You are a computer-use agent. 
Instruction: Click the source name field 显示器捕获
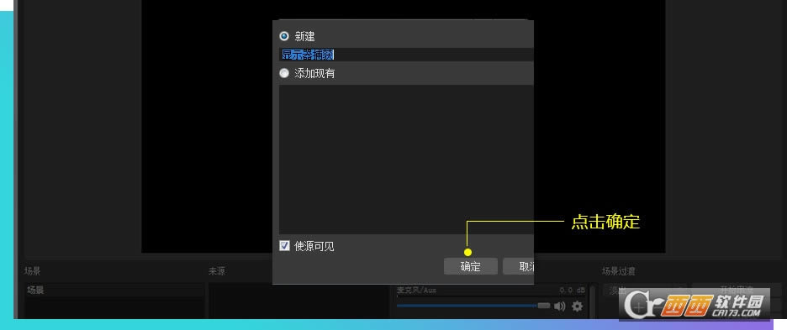pyautogui.click(x=406, y=55)
